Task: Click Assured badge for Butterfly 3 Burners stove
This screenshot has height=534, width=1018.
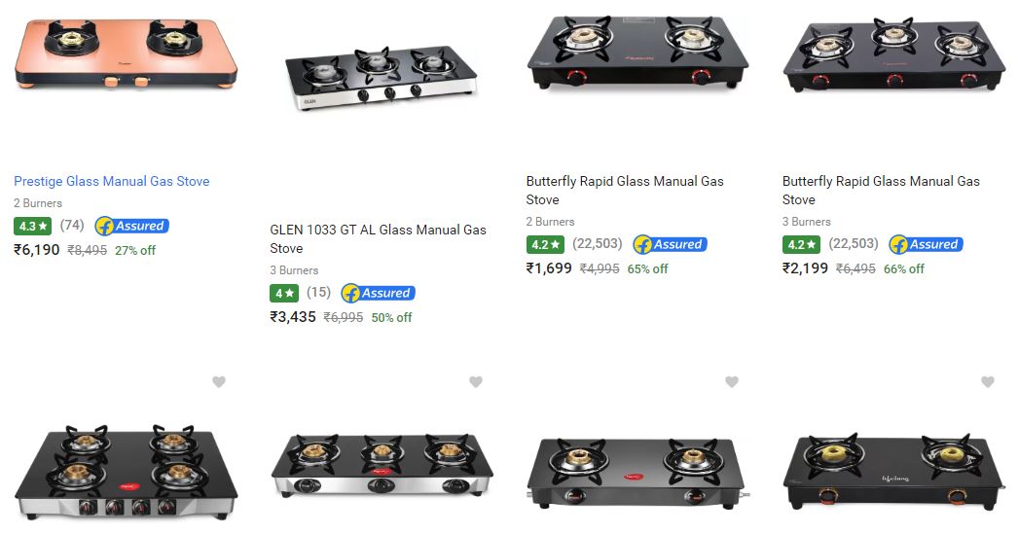Action: click(x=926, y=244)
